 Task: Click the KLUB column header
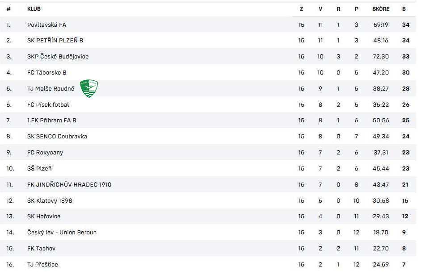click(x=34, y=9)
